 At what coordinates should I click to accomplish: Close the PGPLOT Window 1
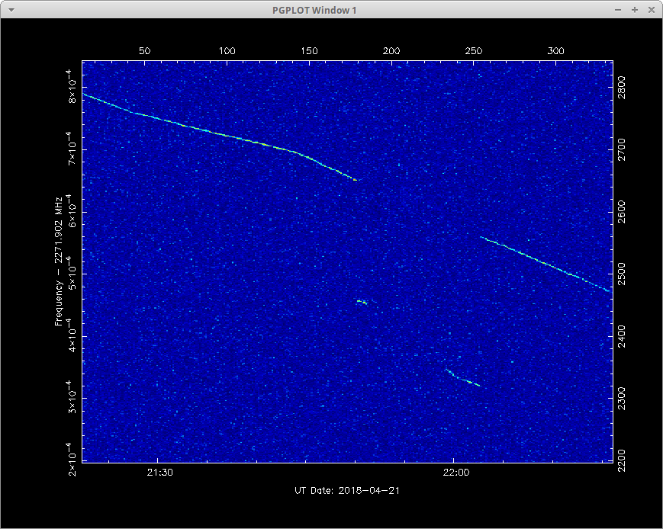pyautogui.click(x=651, y=10)
